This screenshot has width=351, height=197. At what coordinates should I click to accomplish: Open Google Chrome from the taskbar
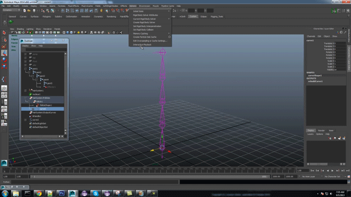point(39,193)
